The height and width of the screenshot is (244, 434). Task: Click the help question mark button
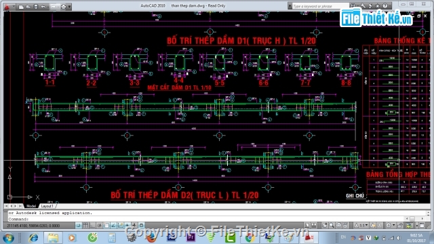point(385,6)
